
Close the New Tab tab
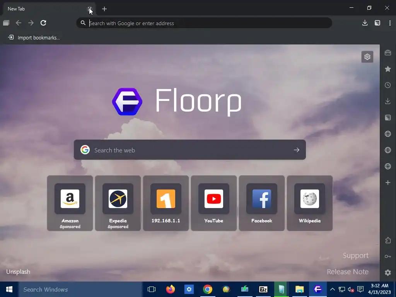click(x=90, y=9)
